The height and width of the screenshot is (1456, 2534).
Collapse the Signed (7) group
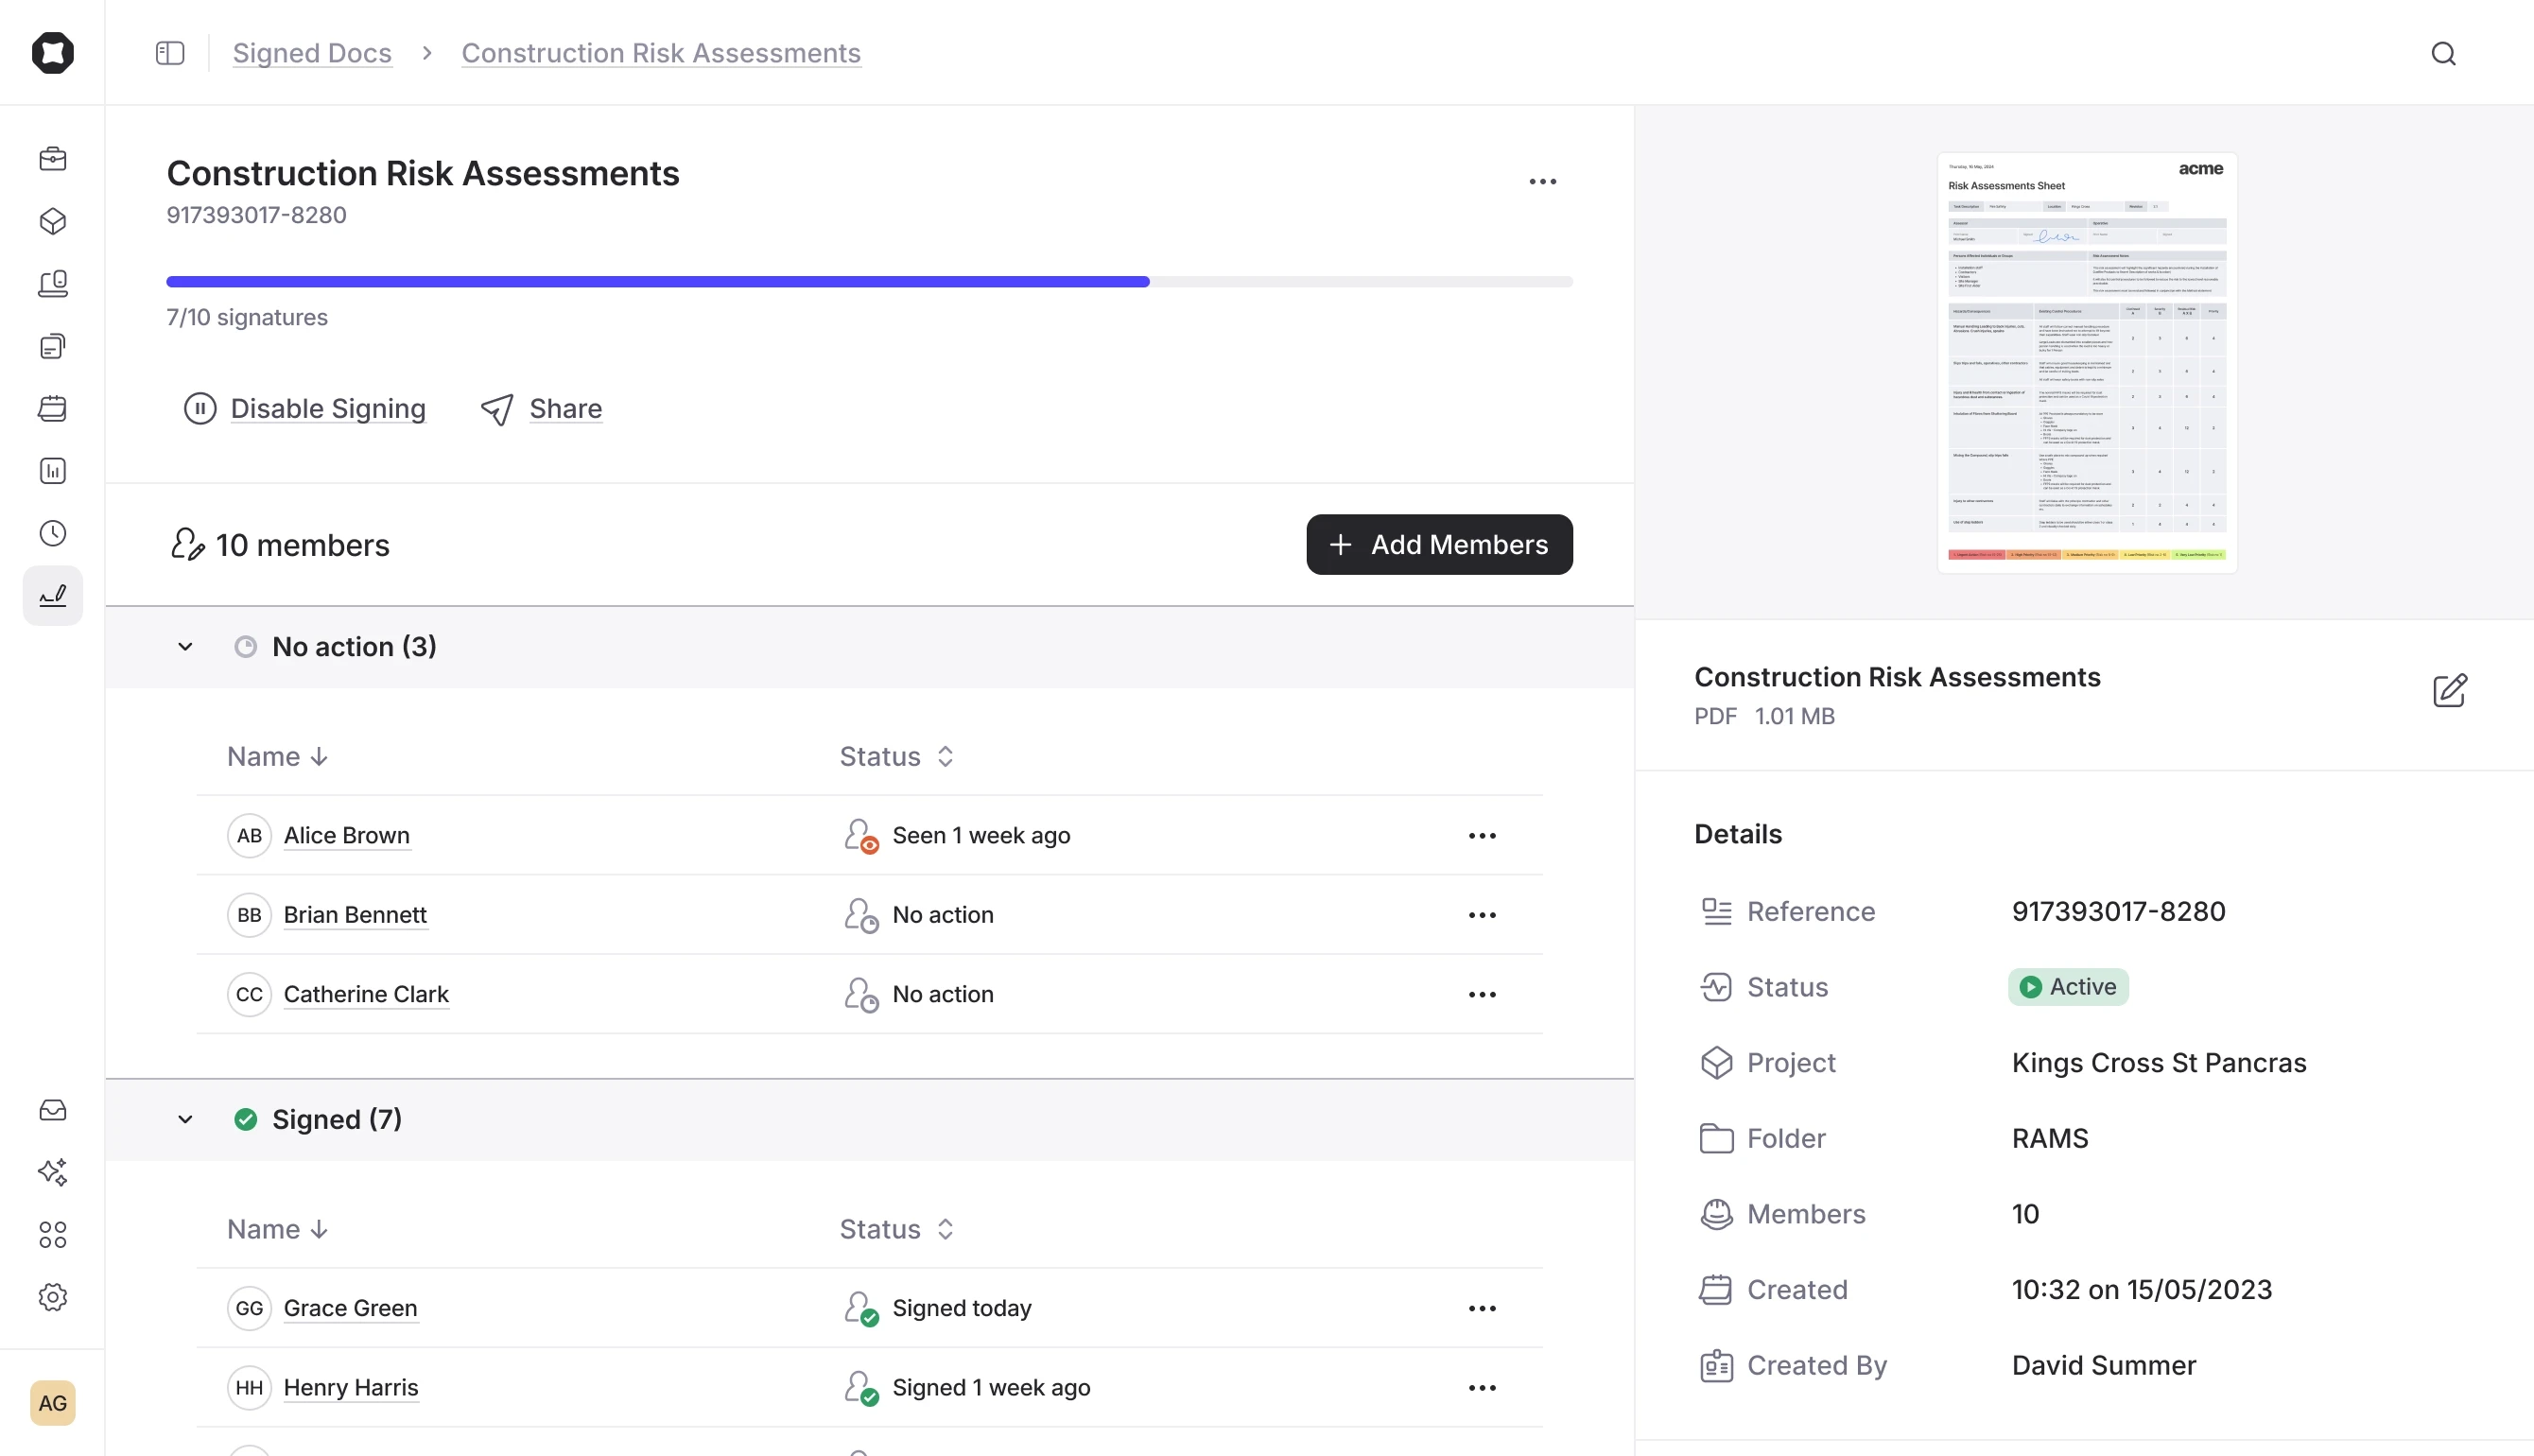click(185, 1119)
